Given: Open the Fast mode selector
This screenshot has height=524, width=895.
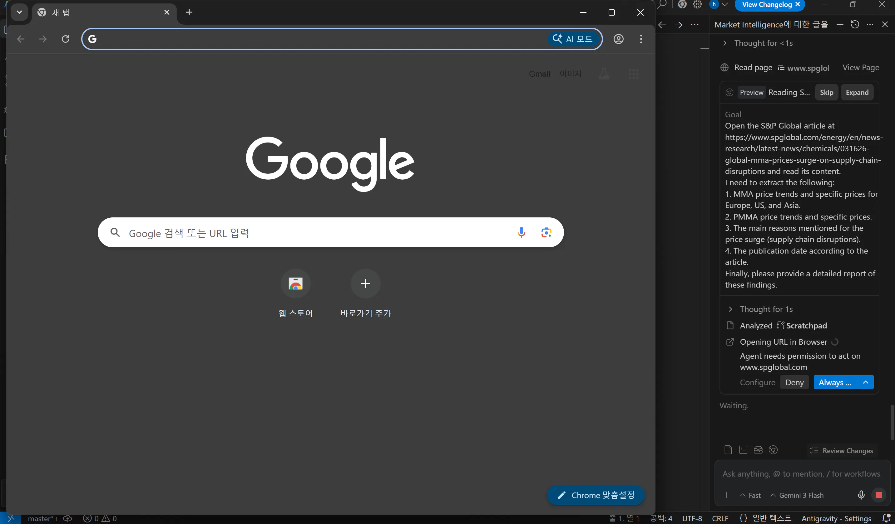Looking at the screenshot, I should coord(750,495).
